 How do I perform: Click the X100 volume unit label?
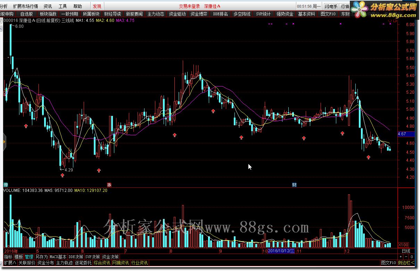tap(403, 245)
